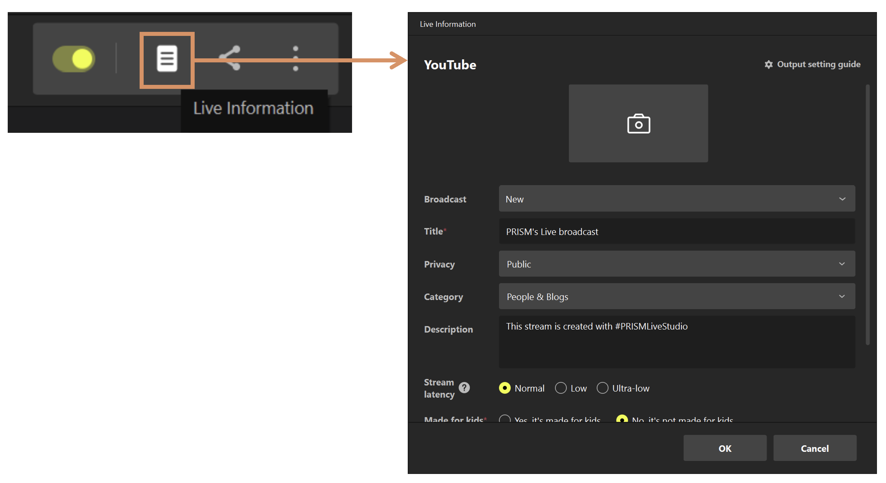Select No, it's not made for kids
The image size is (886, 483).
622,418
